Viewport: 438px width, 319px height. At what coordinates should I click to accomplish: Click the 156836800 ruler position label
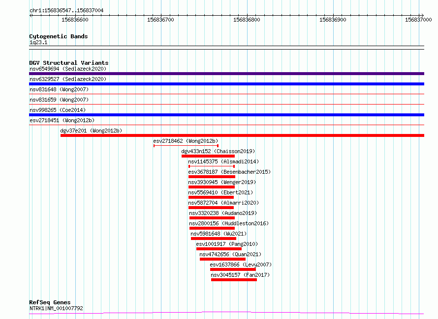click(247, 20)
